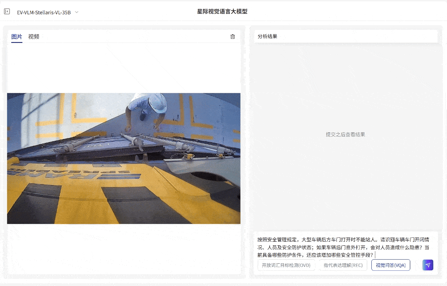Open the EV-VLM-Stellaris-VL-35B model name dropdown
The width and height of the screenshot is (447, 286).
click(44, 12)
